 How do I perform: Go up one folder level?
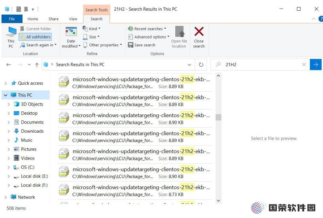pyautogui.click(x=37, y=65)
